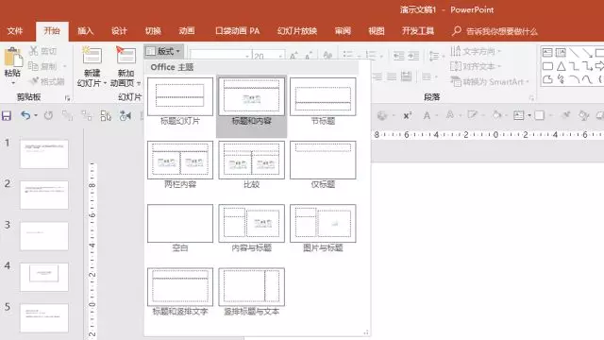Click the clipboard group dialog launcher

[67, 98]
